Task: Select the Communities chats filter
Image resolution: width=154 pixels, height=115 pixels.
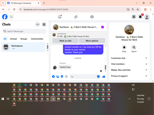Action: pos(37,39)
